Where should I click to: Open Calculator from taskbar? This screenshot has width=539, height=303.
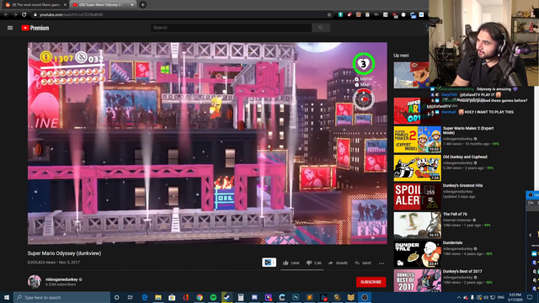tap(241, 297)
